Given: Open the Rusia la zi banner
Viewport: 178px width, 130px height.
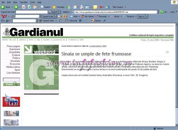Looking at the screenshot, I should [11, 100].
